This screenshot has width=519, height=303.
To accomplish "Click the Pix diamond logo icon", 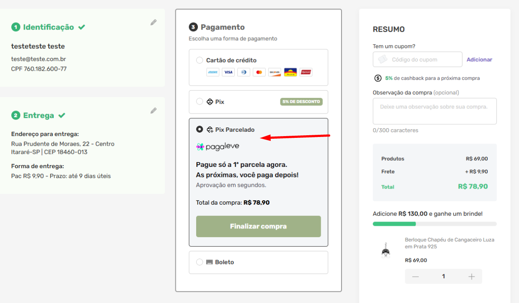I will 210,102.
